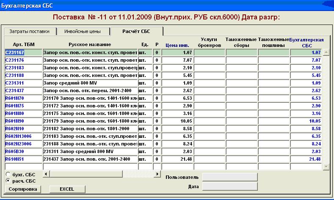334x200 pixels.
Task: Click name cell Запор средний 800 MV
Action: click(90, 83)
